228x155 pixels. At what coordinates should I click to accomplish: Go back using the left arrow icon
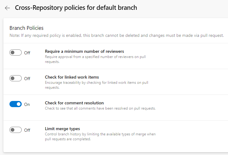(x=7, y=8)
